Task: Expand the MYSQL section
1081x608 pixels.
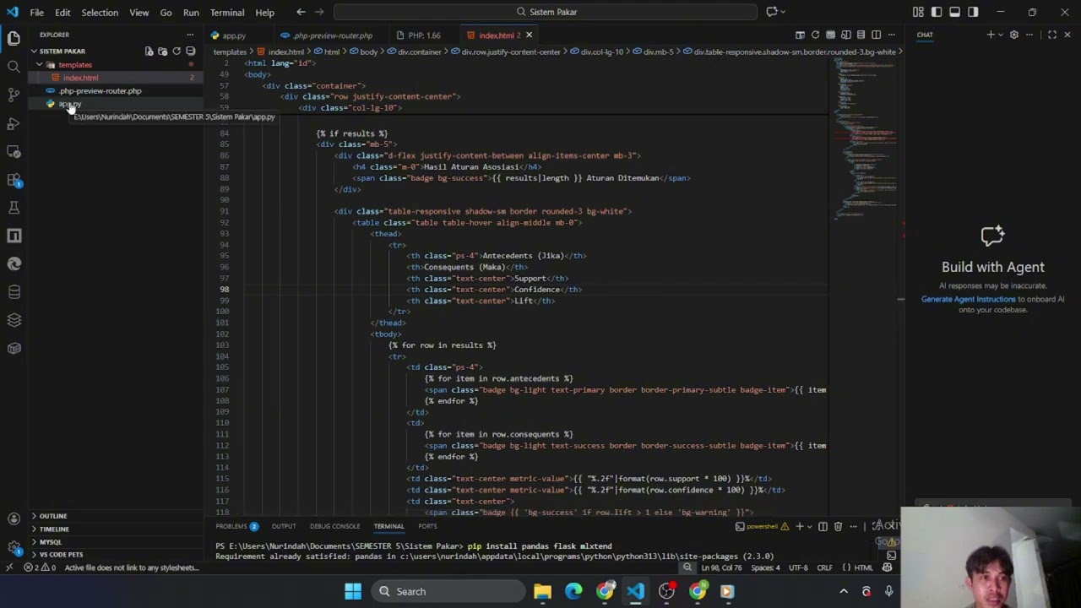Action: 50,541
